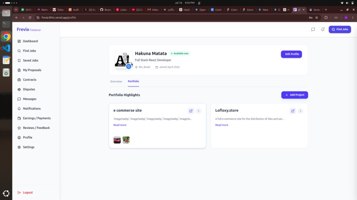Open the password key icon in address bar
Image resolution: width=357 pixels, height=200 pixels.
coord(310,18)
